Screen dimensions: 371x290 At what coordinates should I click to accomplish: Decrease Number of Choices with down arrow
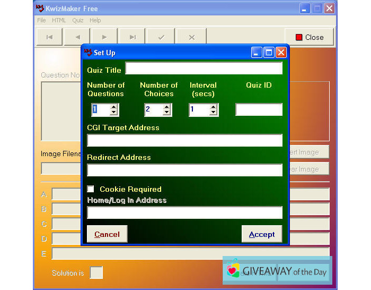[166, 113]
